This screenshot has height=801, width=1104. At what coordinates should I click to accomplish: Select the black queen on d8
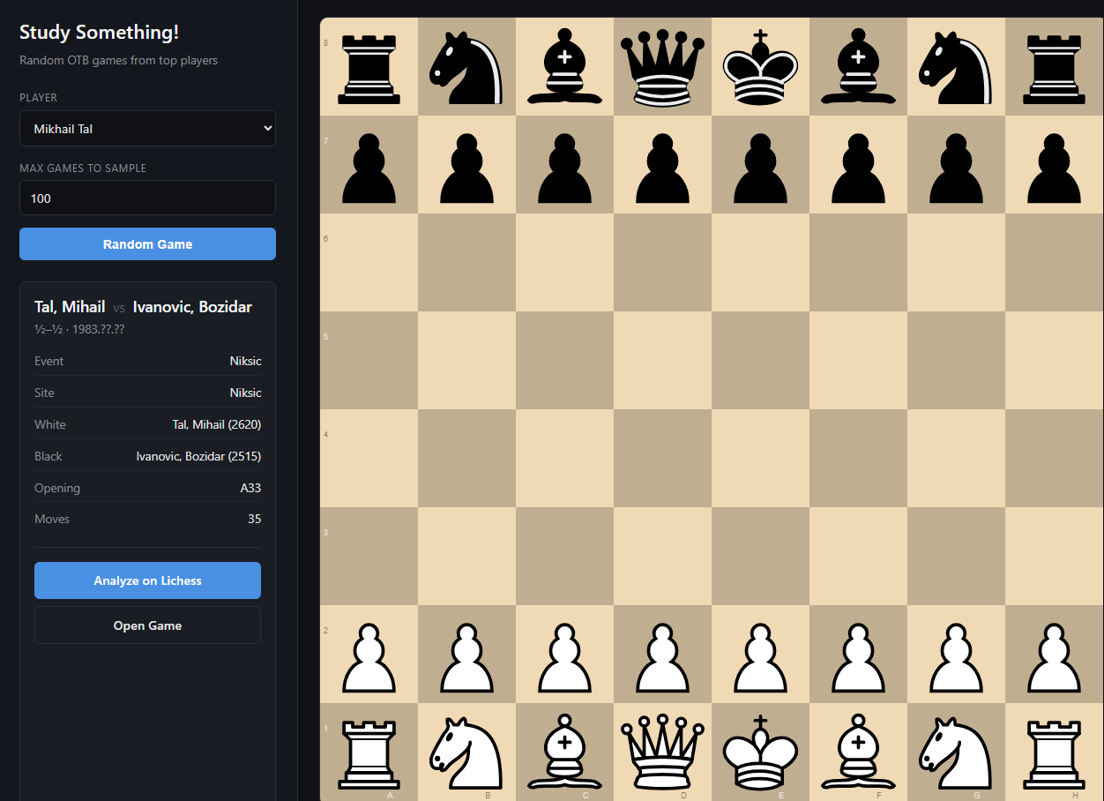pos(662,67)
